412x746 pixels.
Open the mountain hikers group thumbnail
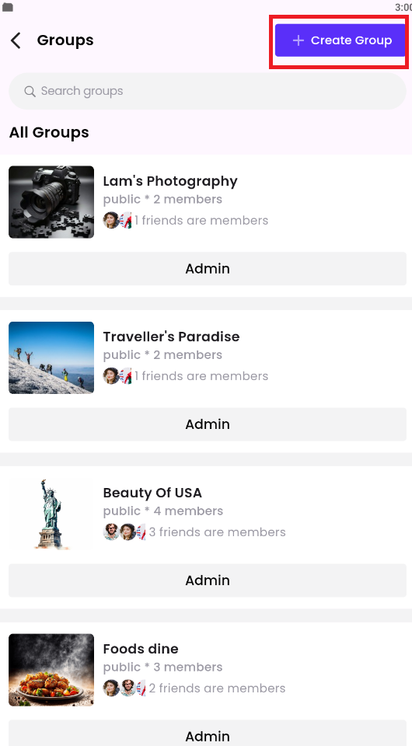pyautogui.click(x=51, y=357)
